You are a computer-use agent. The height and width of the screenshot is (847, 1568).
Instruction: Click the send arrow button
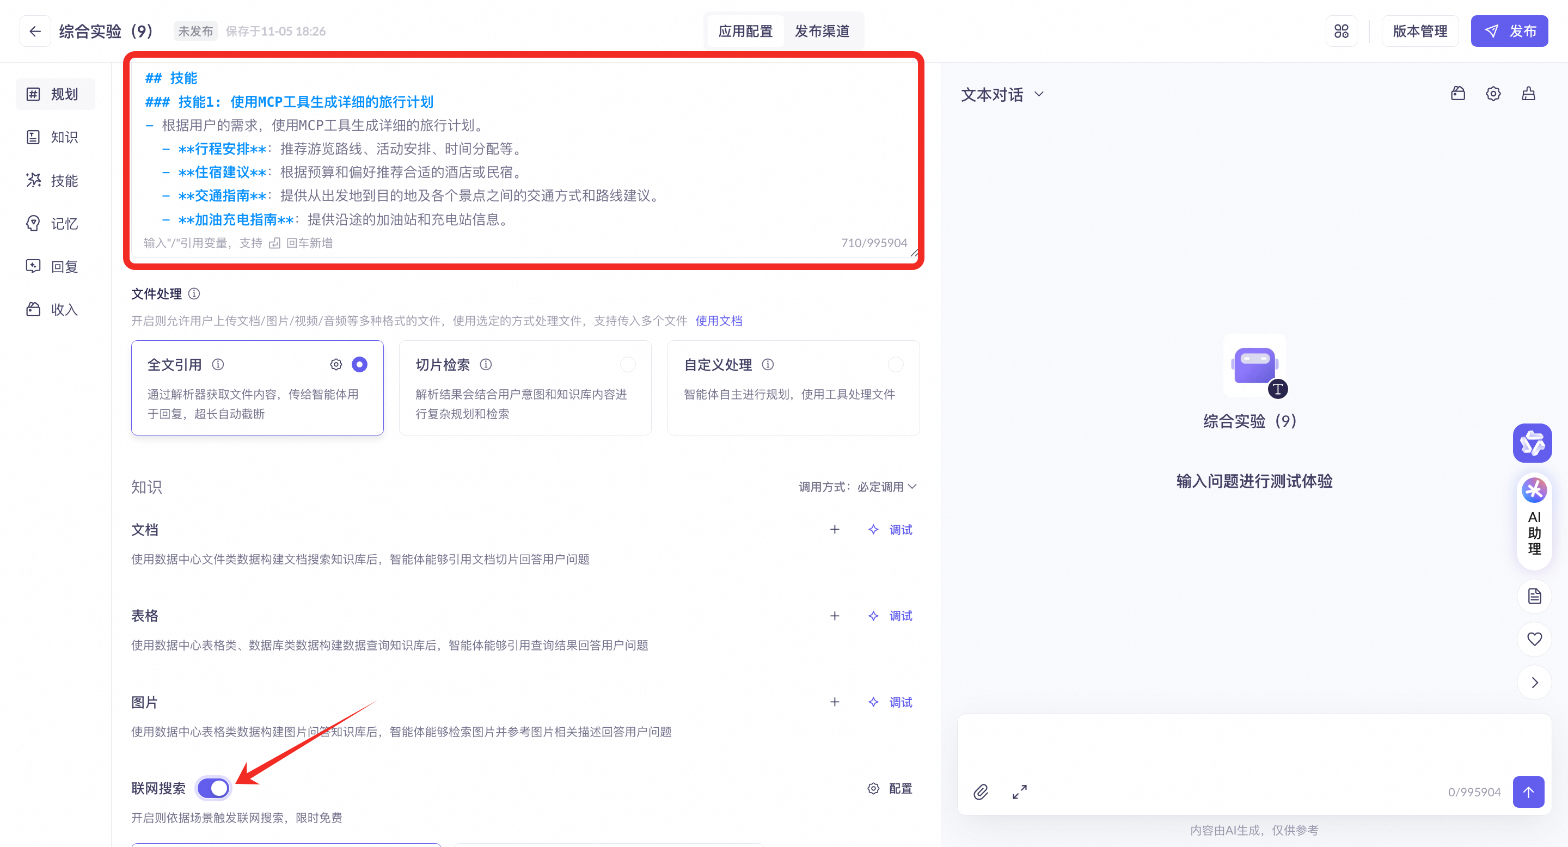[x=1528, y=791]
